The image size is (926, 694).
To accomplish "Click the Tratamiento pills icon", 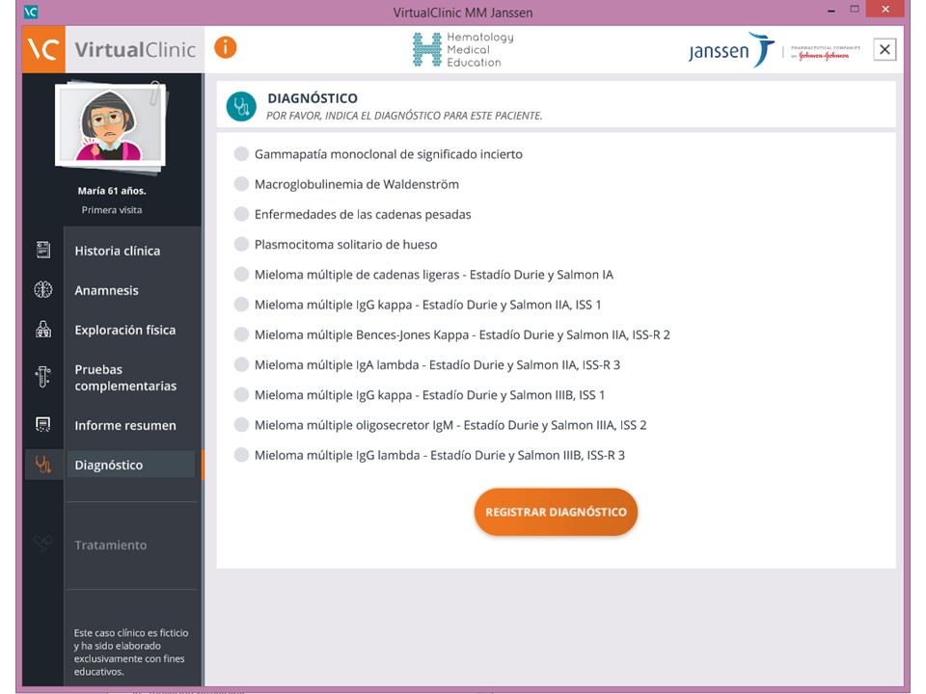I will [43, 543].
